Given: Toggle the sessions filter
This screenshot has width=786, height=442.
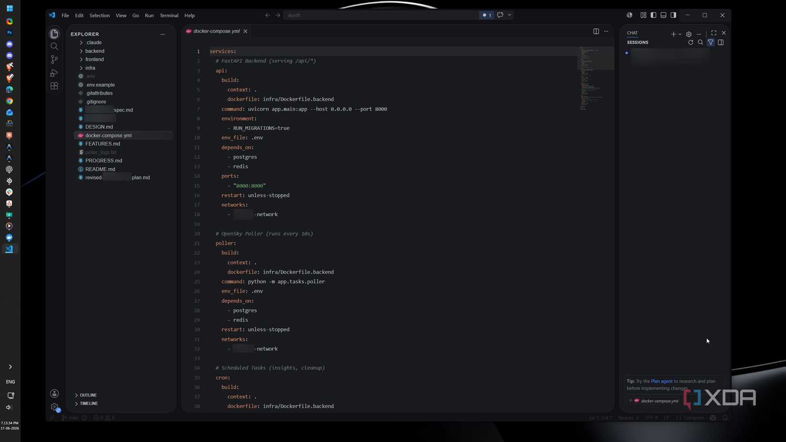Looking at the screenshot, I should pyautogui.click(x=711, y=42).
